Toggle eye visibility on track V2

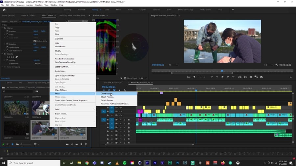[121, 112]
